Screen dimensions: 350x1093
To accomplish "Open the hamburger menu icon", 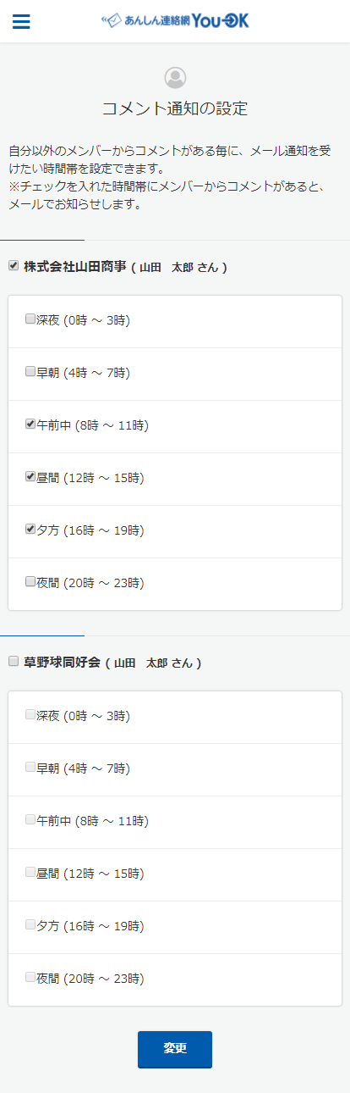I will coord(21,21).
